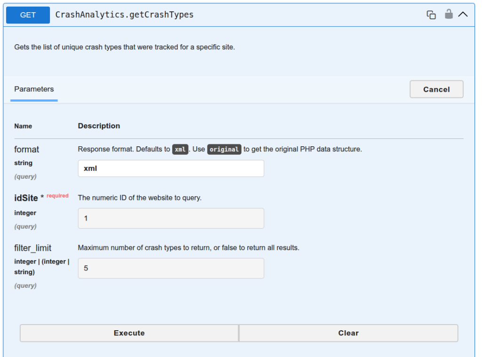
Task: Click the xml code badge in description
Action: click(x=180, y=149)
